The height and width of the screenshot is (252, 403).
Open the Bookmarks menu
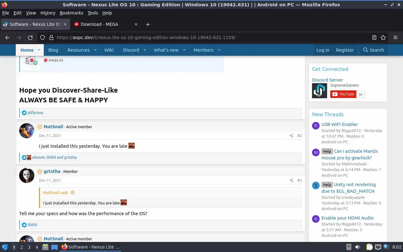click(71, 13)
